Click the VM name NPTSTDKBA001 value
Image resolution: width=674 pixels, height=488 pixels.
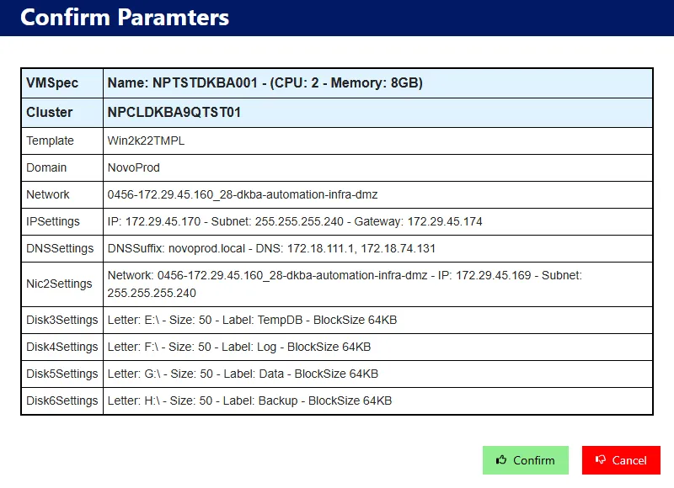tap(265, 83)
